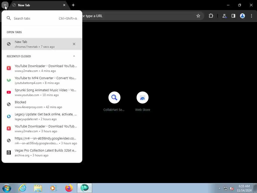Open the Extensions puzzle icon
Screen dimensions: 257x193
pos(211,16)
